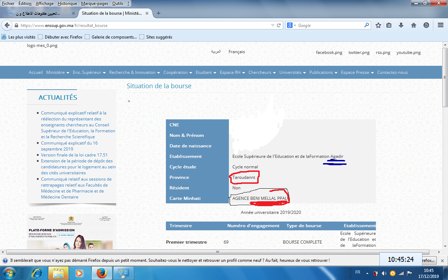The image size is (448, 280).
Task: Expand the Ens. Supérieur navigation dropdown
Action: coord(89,72)
